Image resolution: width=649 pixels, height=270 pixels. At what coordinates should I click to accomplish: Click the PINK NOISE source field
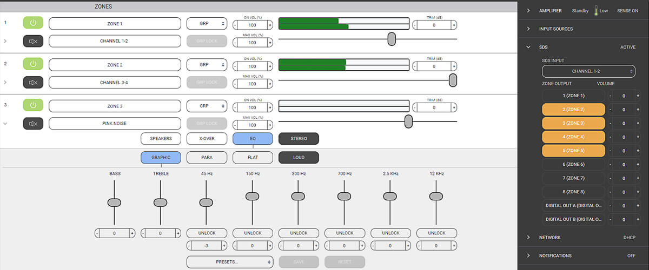115,124
